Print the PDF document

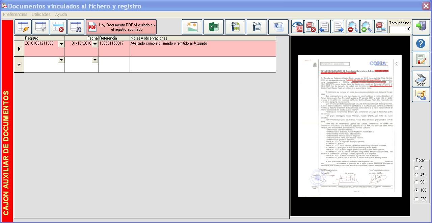click(381, 27)
